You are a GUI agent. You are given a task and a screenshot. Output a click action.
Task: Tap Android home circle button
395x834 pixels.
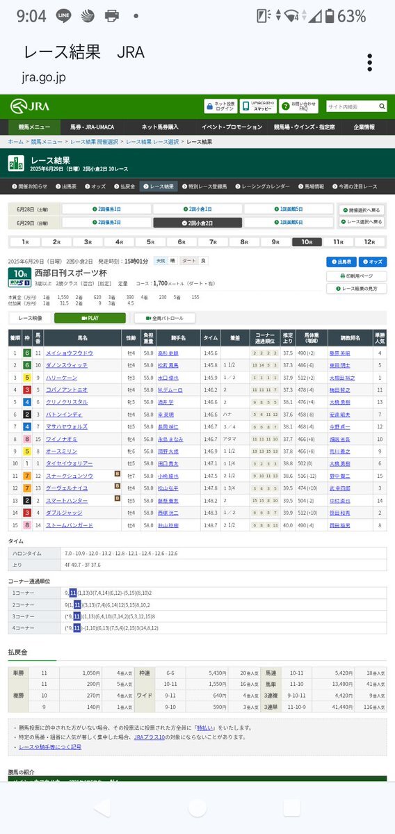pyautogui.click(x=197, y=808)
